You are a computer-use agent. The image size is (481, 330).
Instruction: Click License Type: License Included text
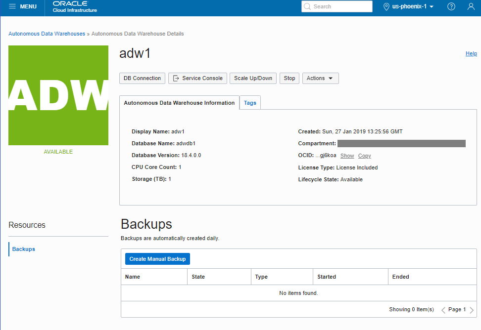(338, 167)
